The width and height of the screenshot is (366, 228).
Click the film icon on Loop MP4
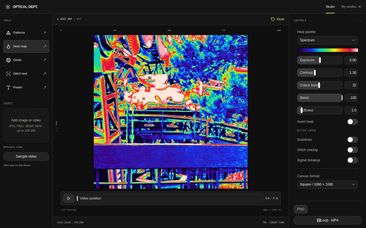tap(319, 220)
